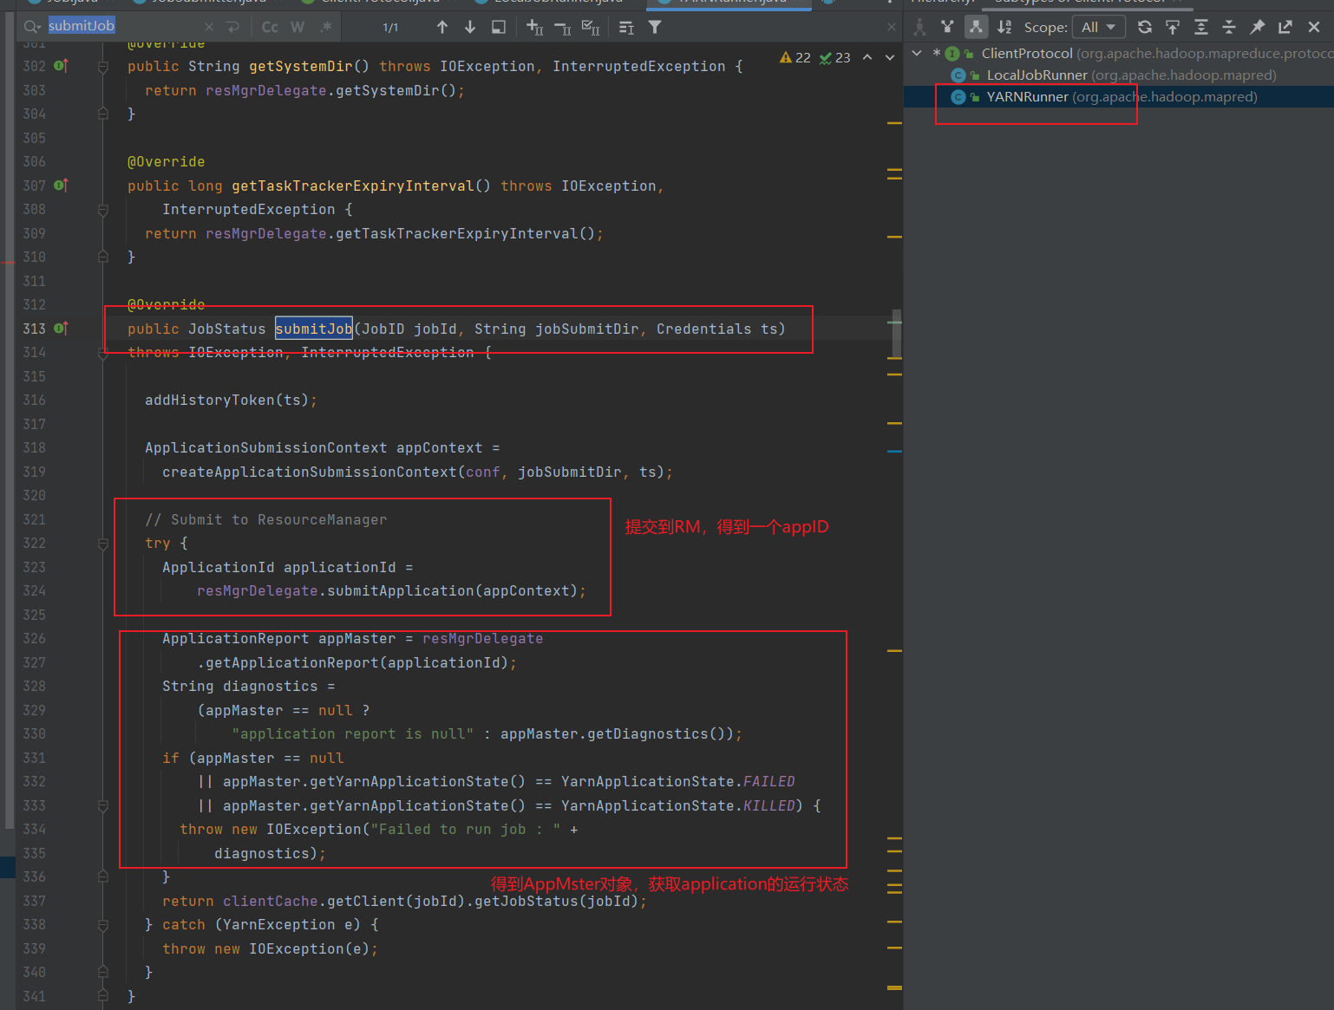Toggle search in selection icon
The image size is (1334, 1010).
click(626, 28)
